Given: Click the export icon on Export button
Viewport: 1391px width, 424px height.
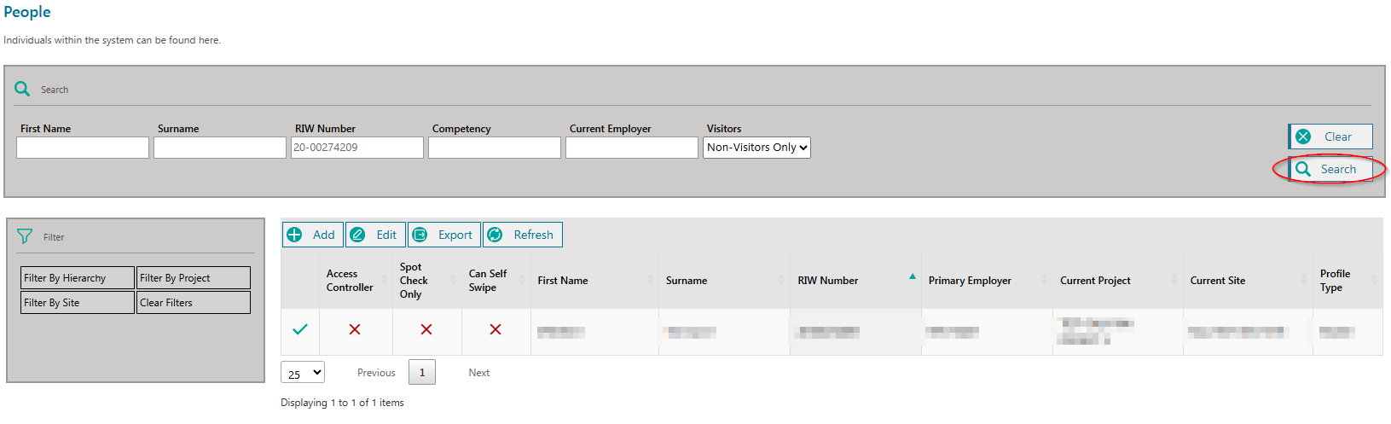Looking at the screenshot, I should (420, 235).
